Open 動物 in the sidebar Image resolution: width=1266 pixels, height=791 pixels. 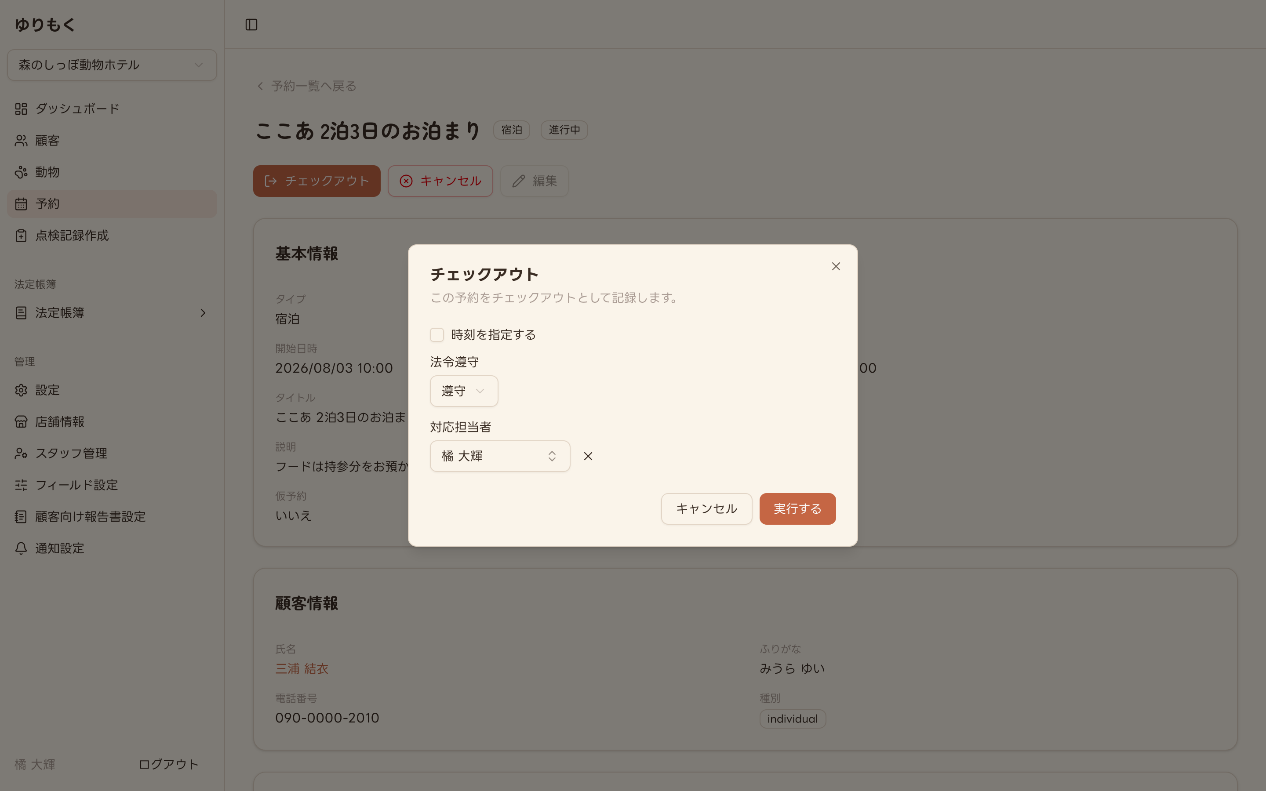coord(112,172)
